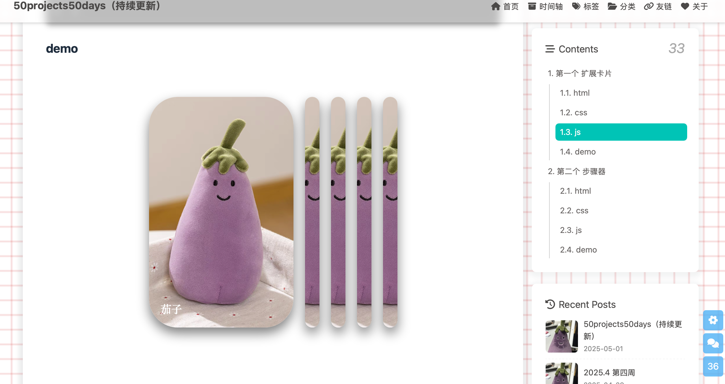Viewport: 725px width, 384px height.
Task: Jump to section 2.2. css
Action: click(574, 210)
